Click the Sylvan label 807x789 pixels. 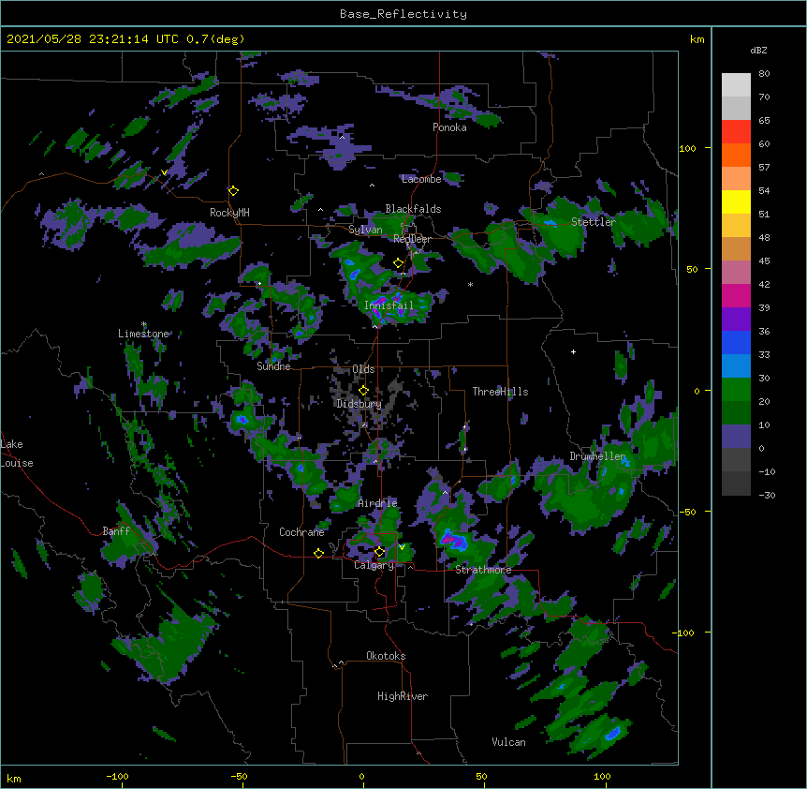[x=365, y=230]
